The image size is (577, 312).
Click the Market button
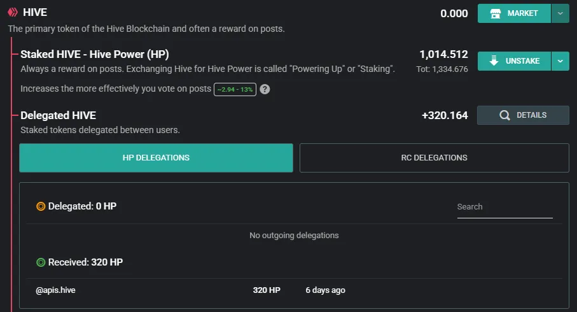click(x=514, y=13)
